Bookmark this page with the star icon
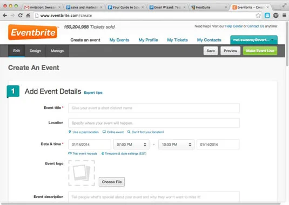 pos(258,16)
